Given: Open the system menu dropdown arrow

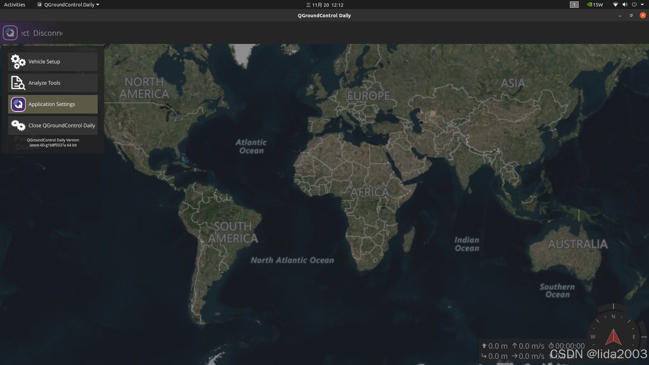Looking at the screenshot, I should tap(642, 5).
